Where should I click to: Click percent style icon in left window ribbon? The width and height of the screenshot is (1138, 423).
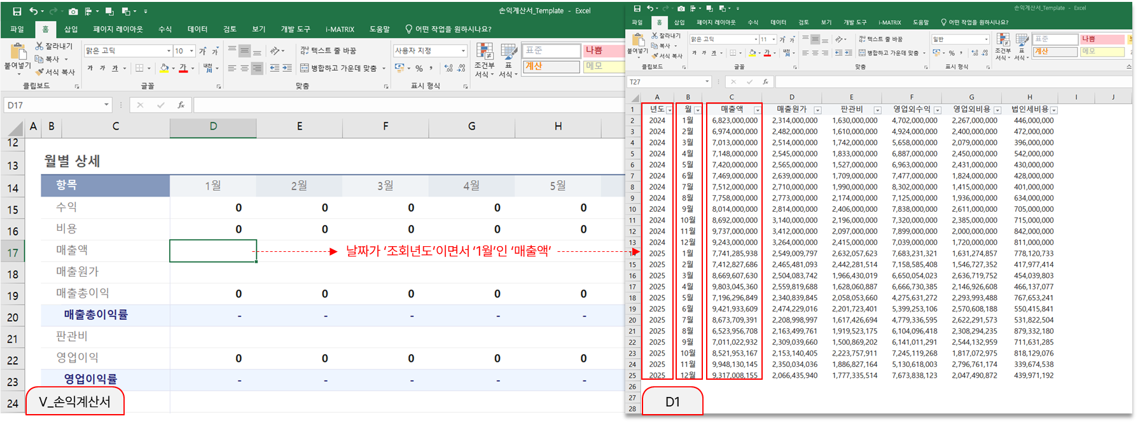pos(419,68)
